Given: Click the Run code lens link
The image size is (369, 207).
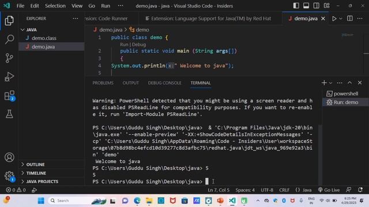Looking at the screenshot, I should tap(124, 45).
